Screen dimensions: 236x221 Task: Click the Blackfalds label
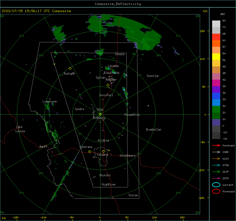tap(111, 73)
